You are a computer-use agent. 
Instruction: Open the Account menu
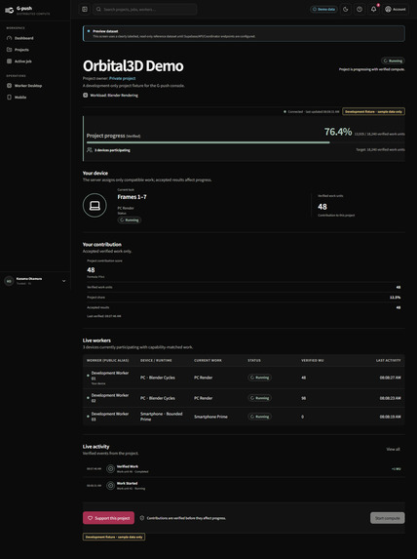point(396,10)
